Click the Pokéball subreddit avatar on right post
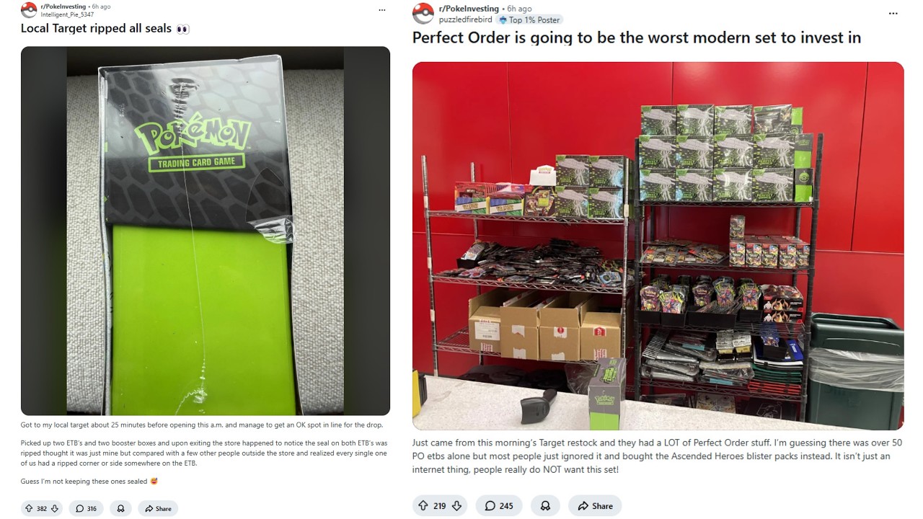The image size is (923, 519). click(x=423, y=14)
